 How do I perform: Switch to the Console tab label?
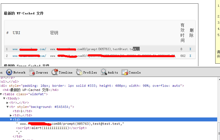[135, 72]
